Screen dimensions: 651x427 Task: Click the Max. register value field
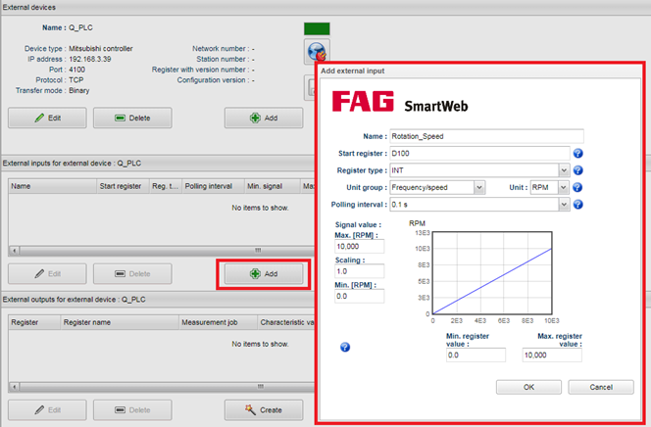[x=552, y=356]
